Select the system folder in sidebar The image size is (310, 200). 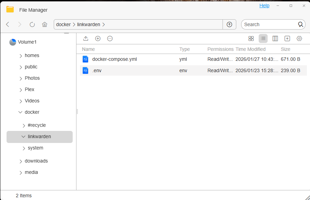click(35, 148)
